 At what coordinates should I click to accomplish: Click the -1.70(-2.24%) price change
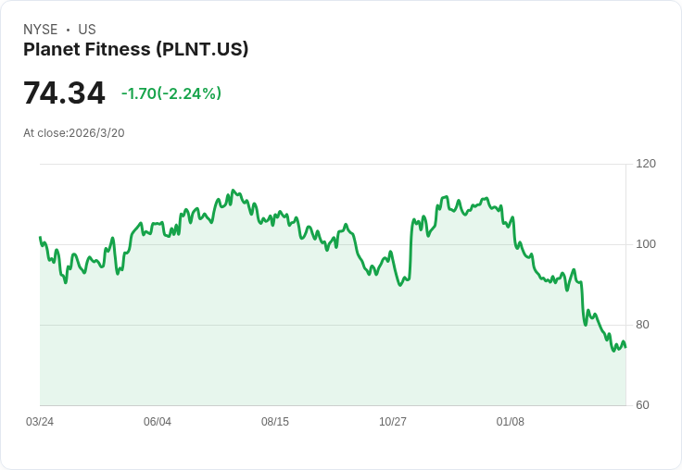tap(171, 93)
